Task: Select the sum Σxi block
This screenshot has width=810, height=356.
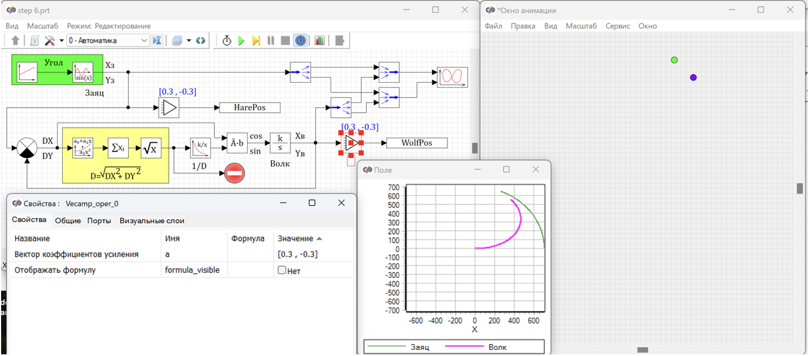Action: click(118, 148)
